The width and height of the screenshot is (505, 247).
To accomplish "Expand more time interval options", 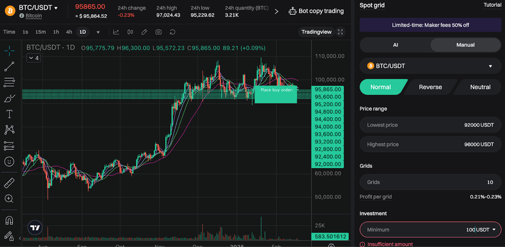I will coord(98,32).
